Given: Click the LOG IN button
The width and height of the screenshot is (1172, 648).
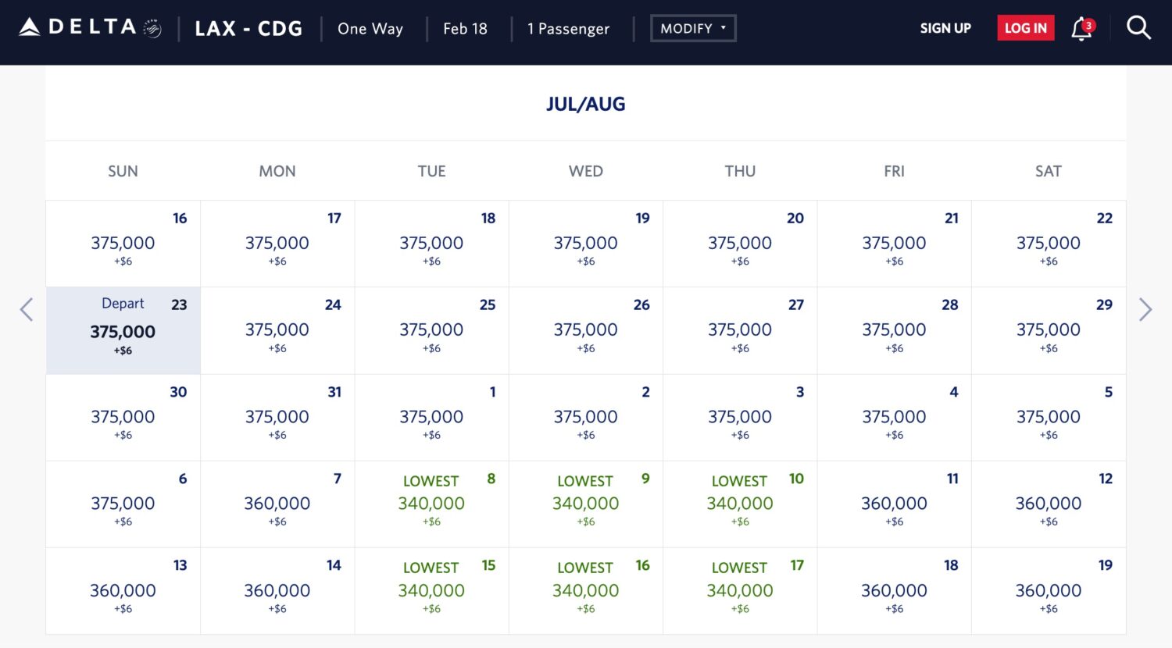Looking at the screenshot, I should [x=1025, y=28].
